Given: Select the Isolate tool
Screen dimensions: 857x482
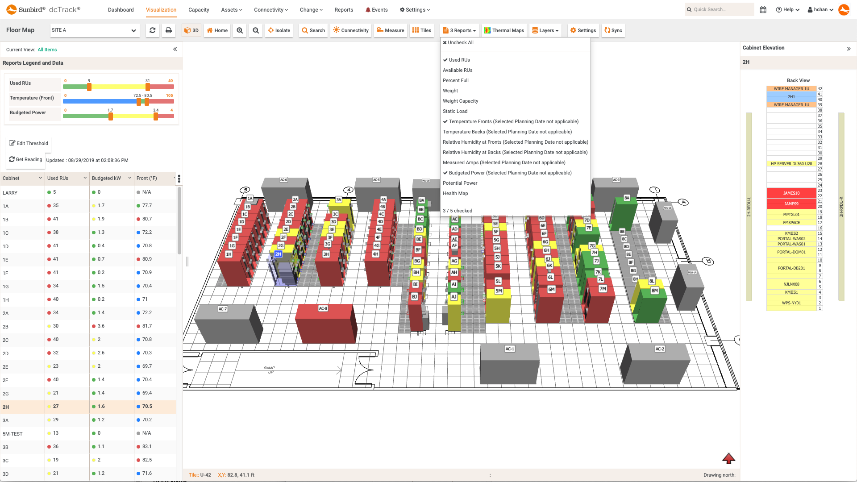Looking at the screenshot, I should point(279,30).
